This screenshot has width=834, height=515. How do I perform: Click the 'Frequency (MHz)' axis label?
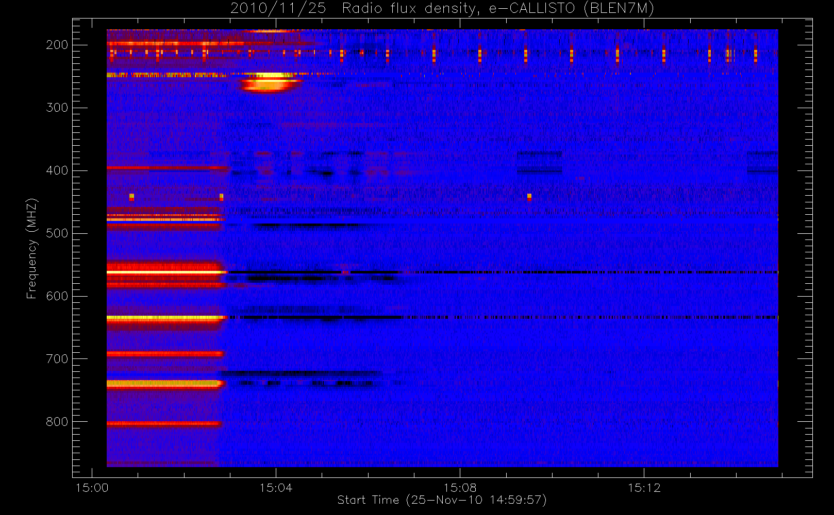[32, 248]
